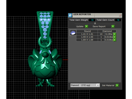This screenshot has width=132, height=99.
Task: Click the gem-set bail on the pendant
Action: [x=45, y=27]
